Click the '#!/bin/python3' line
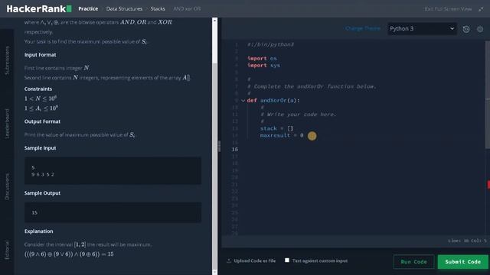The width and height of the screenshot is (490, 275). 270,44
